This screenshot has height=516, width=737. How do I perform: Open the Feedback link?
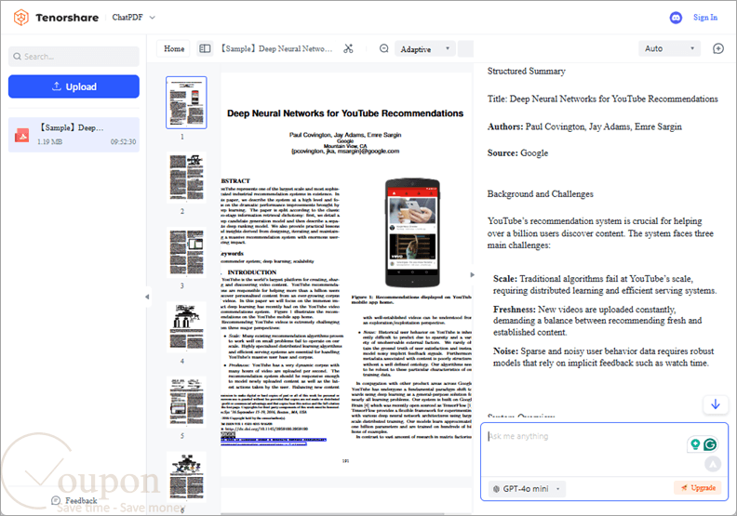pos(74,500)
